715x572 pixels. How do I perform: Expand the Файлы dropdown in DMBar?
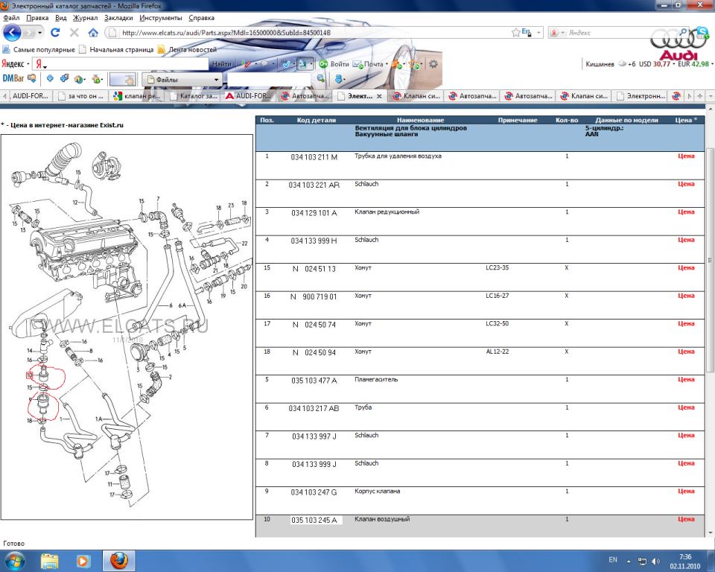pos(182,80)
